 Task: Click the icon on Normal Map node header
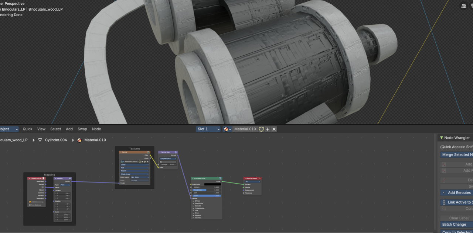click(x=176, y=152)
